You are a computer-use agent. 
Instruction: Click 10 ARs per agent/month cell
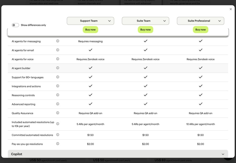(201, 124)
